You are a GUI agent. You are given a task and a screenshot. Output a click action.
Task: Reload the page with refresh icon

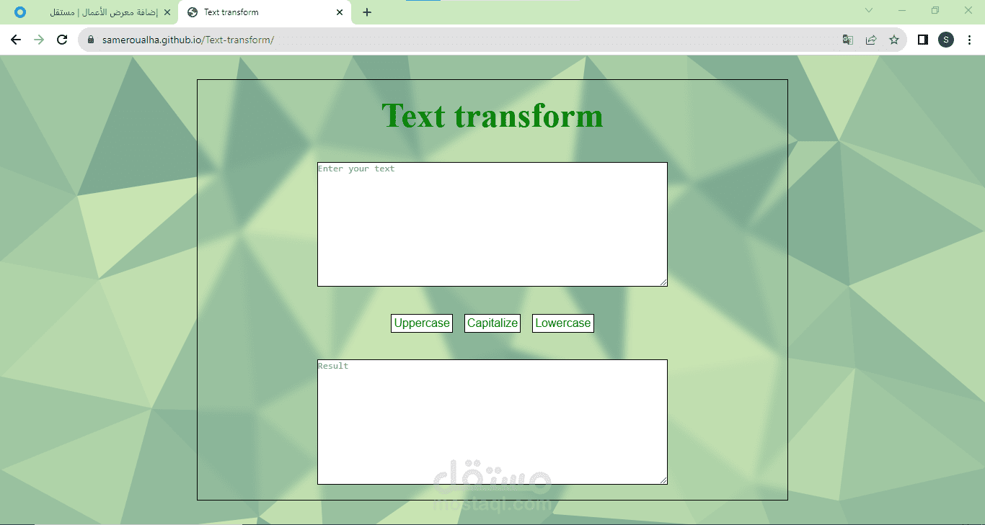62,40
